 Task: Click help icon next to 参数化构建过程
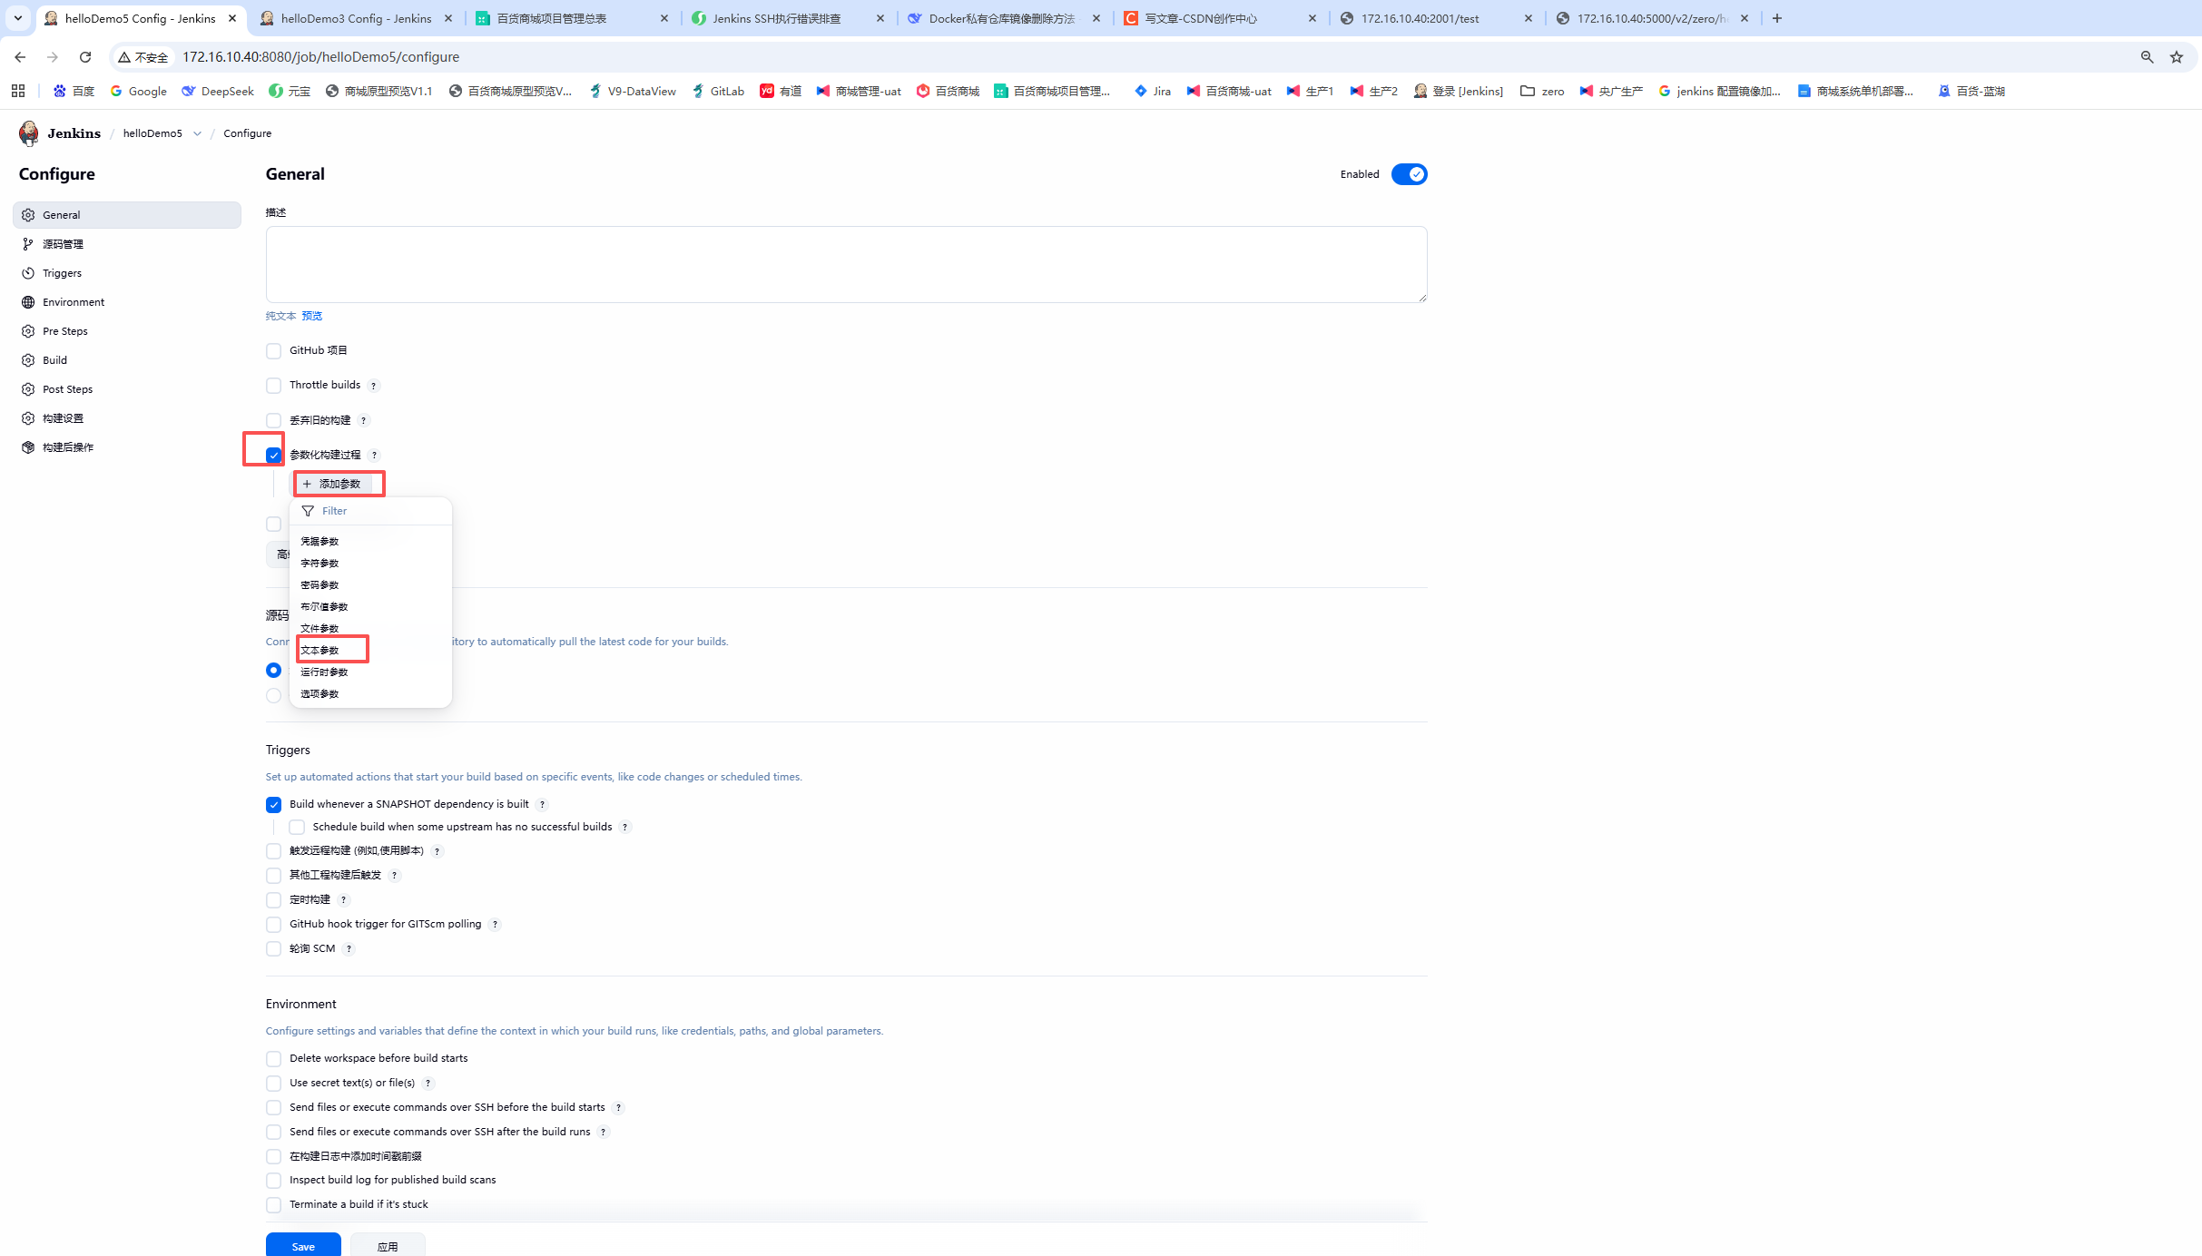tap(374, 455)
